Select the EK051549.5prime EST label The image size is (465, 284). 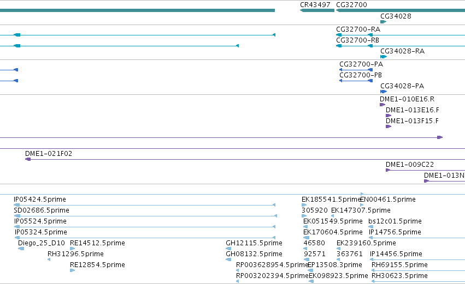(333, 221)
